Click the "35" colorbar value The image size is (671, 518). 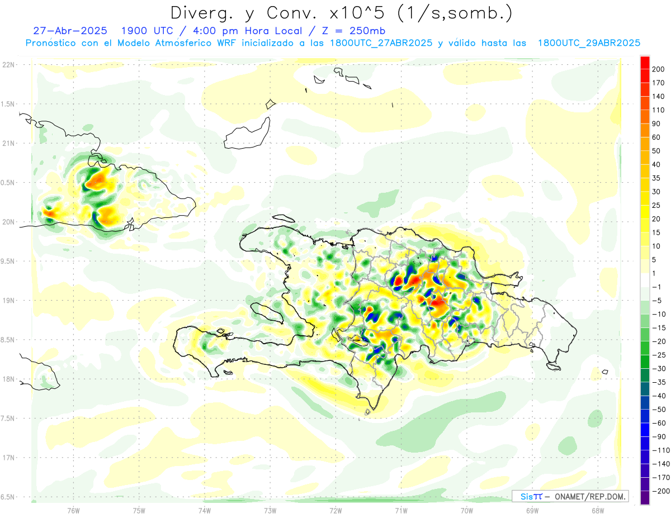(x=656, y=178)
